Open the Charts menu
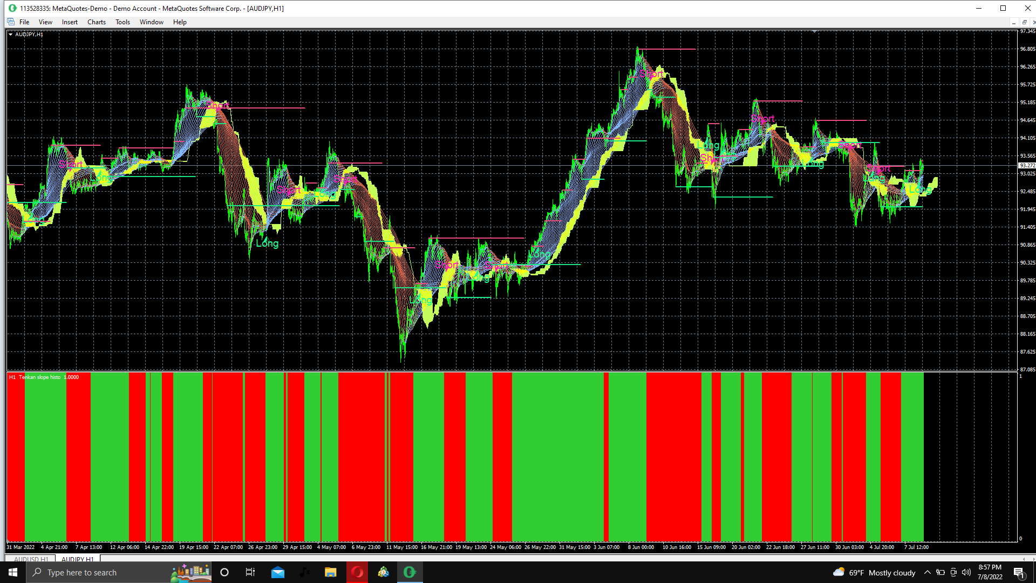The width and height of the screenshot is (1036, 583). [97, 22]
